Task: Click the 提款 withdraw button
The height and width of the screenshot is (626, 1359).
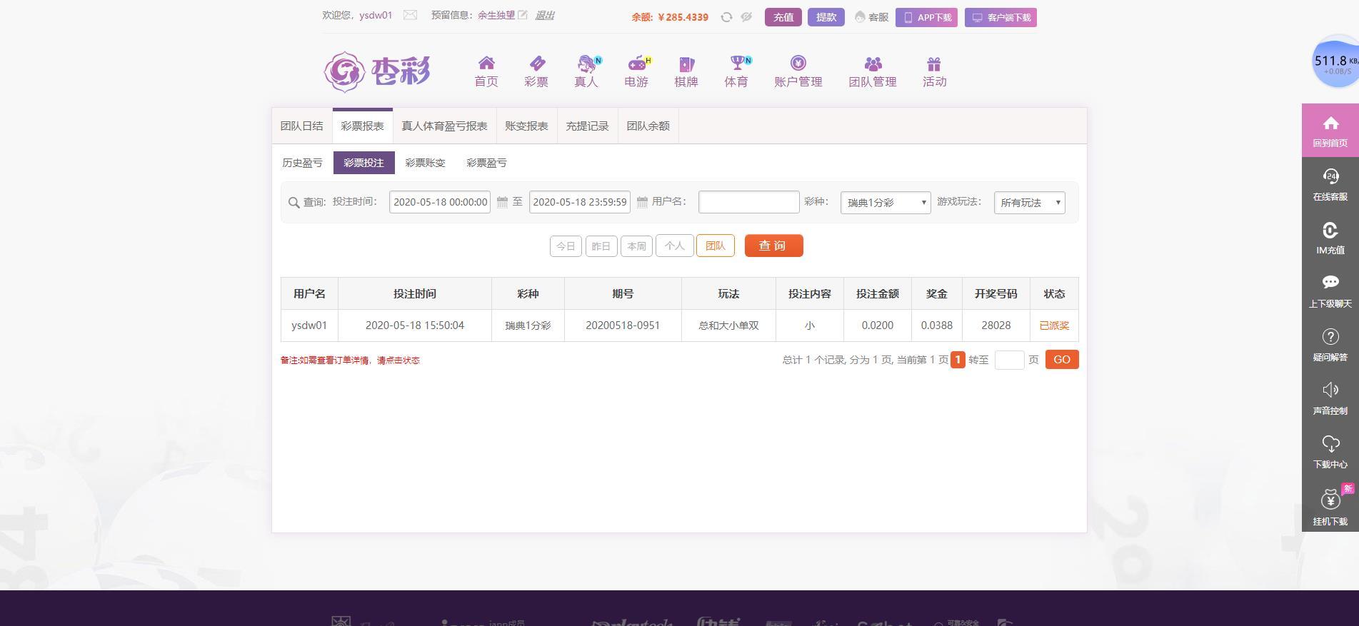Action: (826, 17)
